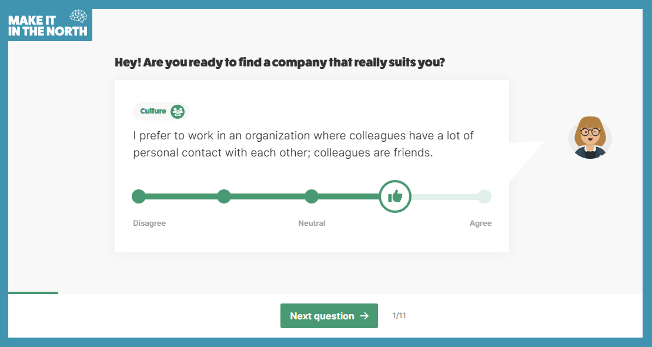652x347 pixels.
Task: Select the rightmost Agree slider dot
Action: click(x=484, y=196)
